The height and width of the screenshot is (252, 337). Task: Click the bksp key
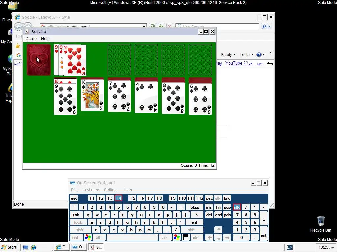click(x=195, y=207)
